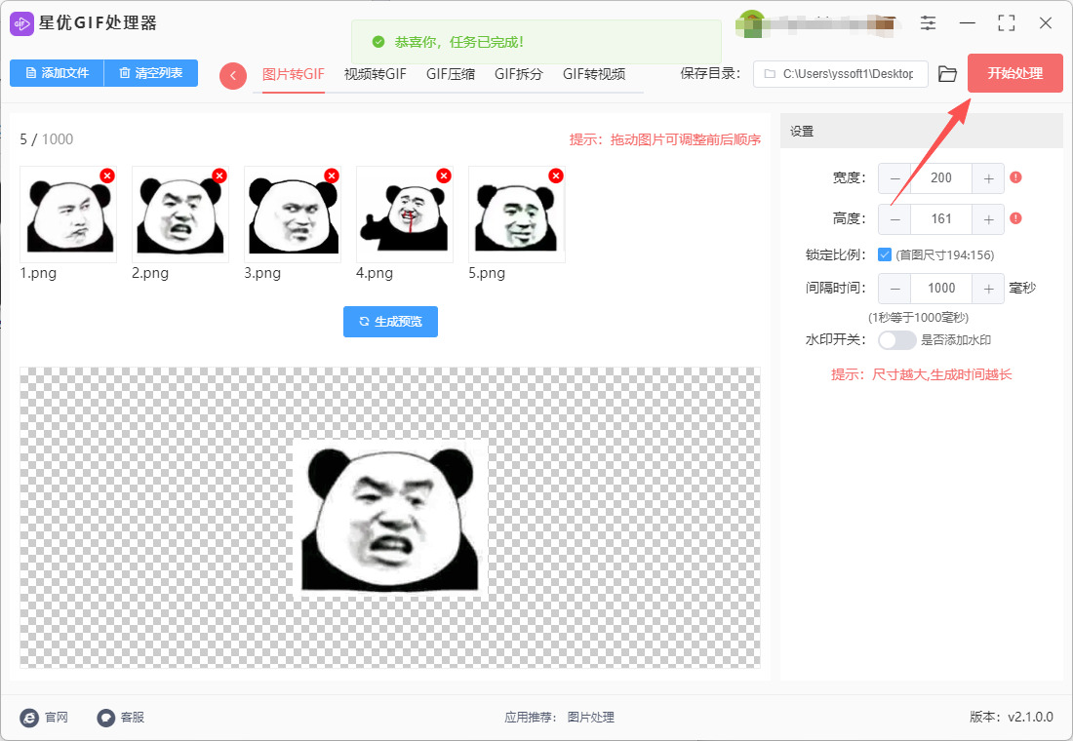The height and width of the screenshot is (741, 1073).
Task: Open the 官网 browser icon in footer
Action: click(x=29, y=717)
